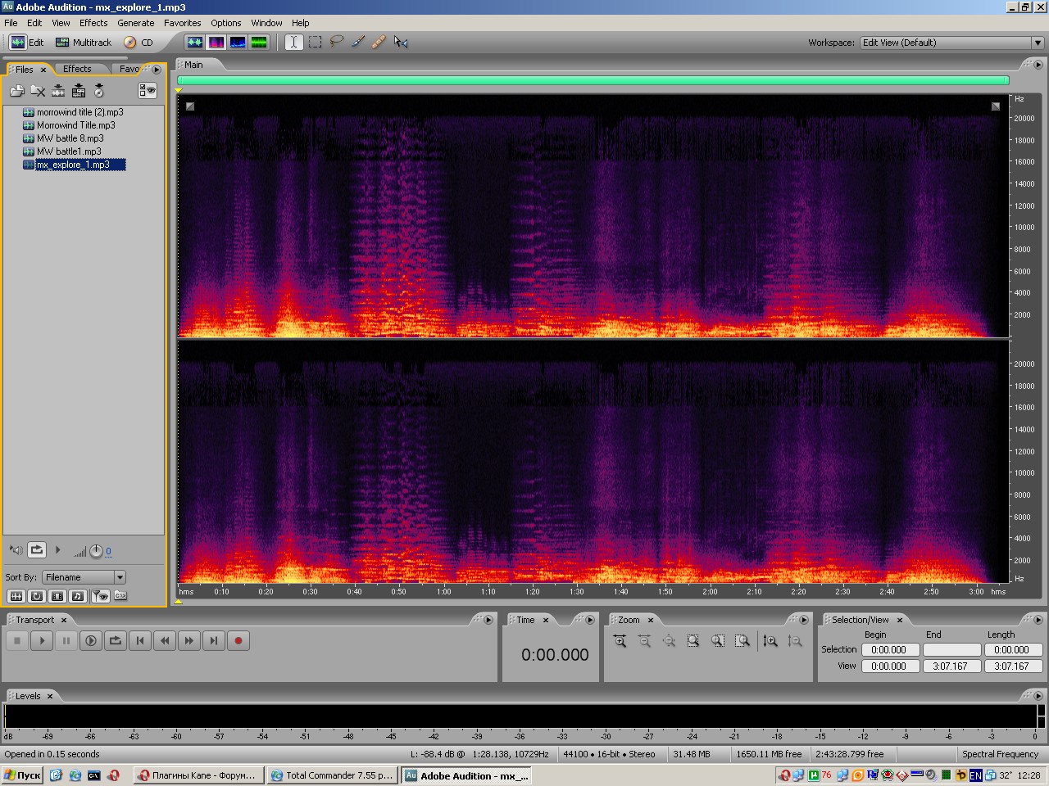Viewport: 1049px width, 786px height.
Task: Toggle Loop Play in Files panel
Action: tap(37, 550)
